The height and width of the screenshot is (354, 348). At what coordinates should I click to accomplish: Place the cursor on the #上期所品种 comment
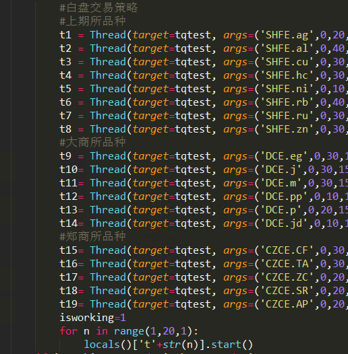[x=92, y=22]
